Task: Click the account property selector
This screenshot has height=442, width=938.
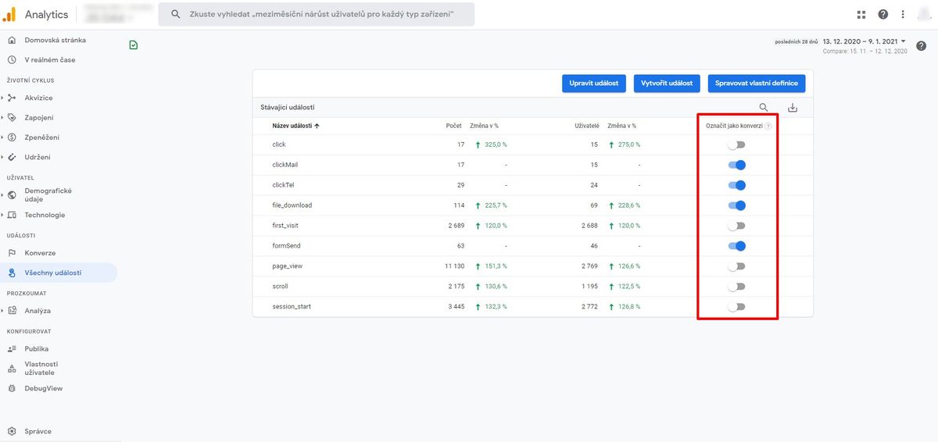Action: (118, 14)
